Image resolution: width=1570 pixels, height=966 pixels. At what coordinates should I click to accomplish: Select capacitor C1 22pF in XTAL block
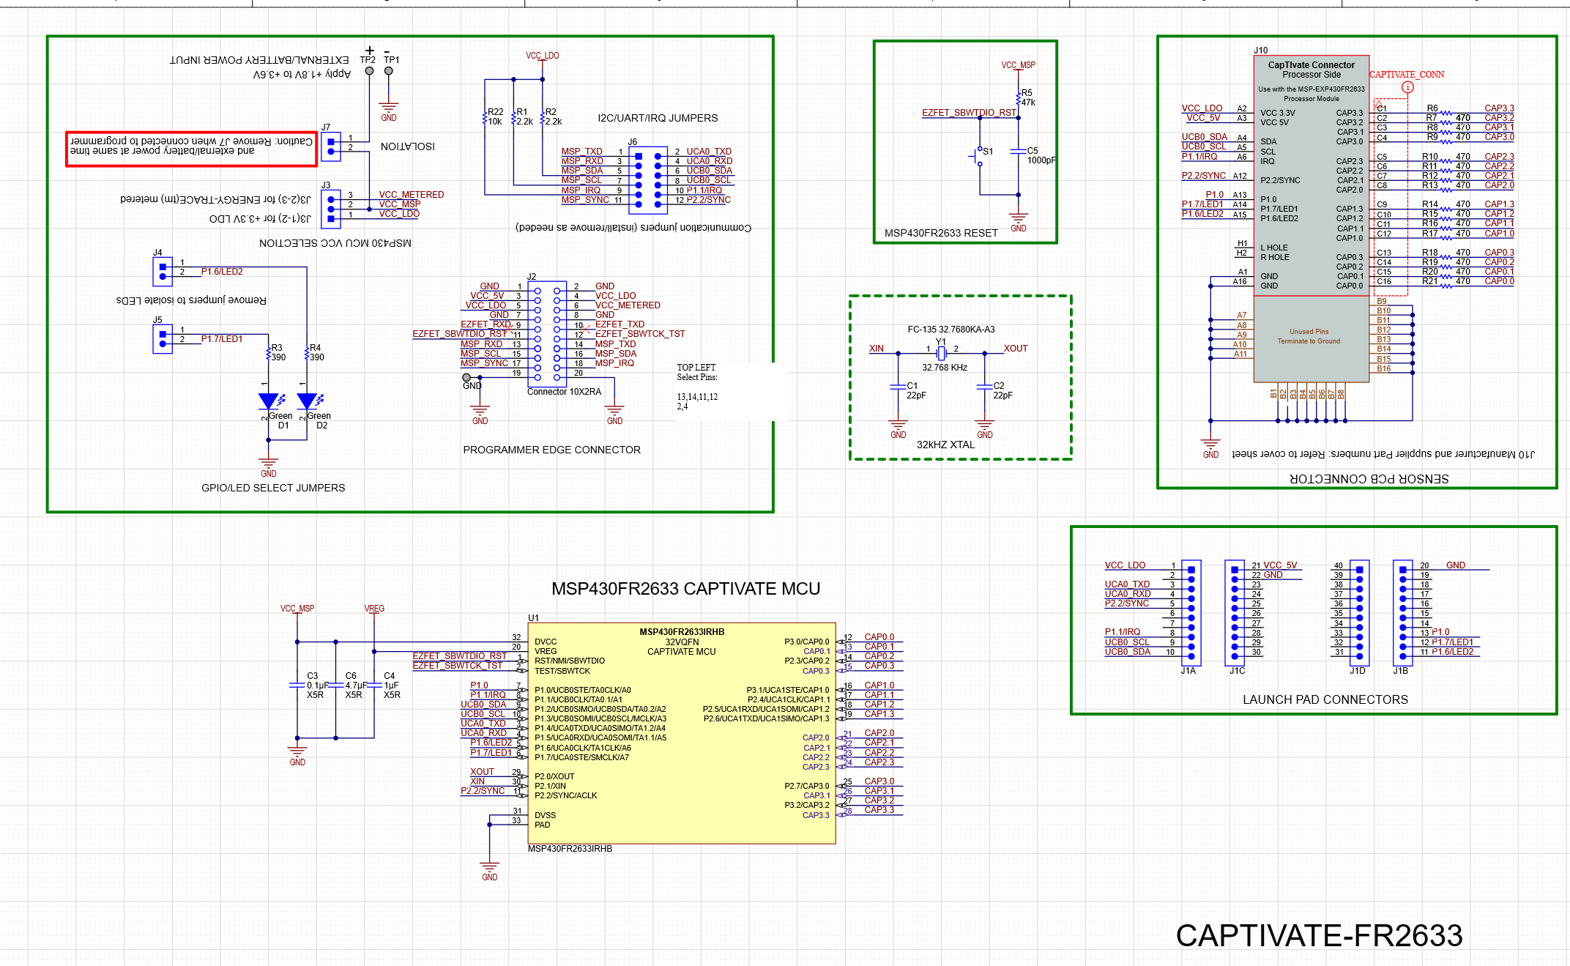tap(898, 386)
